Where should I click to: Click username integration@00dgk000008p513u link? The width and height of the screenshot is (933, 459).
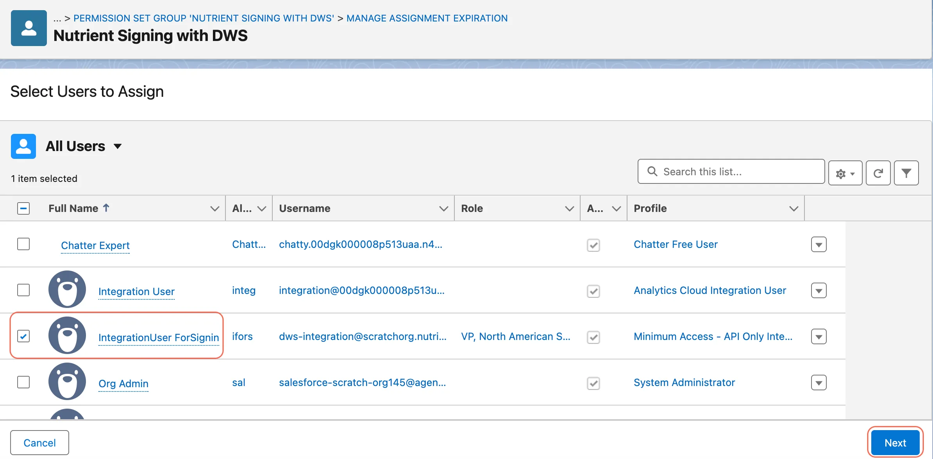[362, 290]
